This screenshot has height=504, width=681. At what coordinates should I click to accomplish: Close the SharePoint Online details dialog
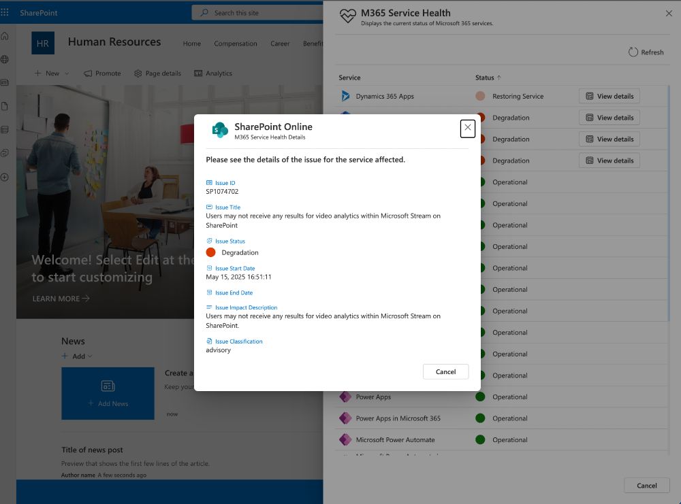[467, 128]
